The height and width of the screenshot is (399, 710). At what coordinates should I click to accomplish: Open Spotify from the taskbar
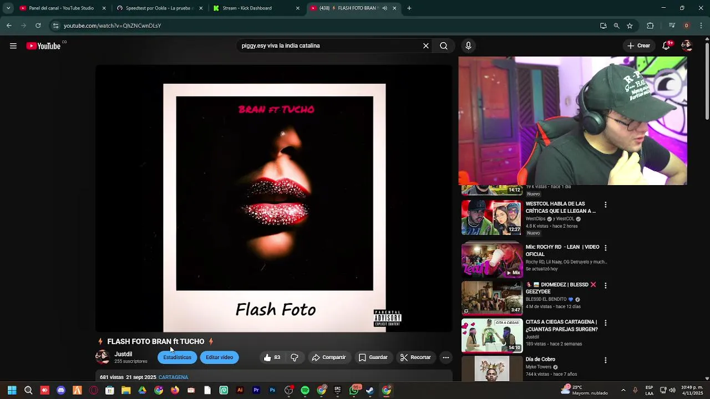305,390
